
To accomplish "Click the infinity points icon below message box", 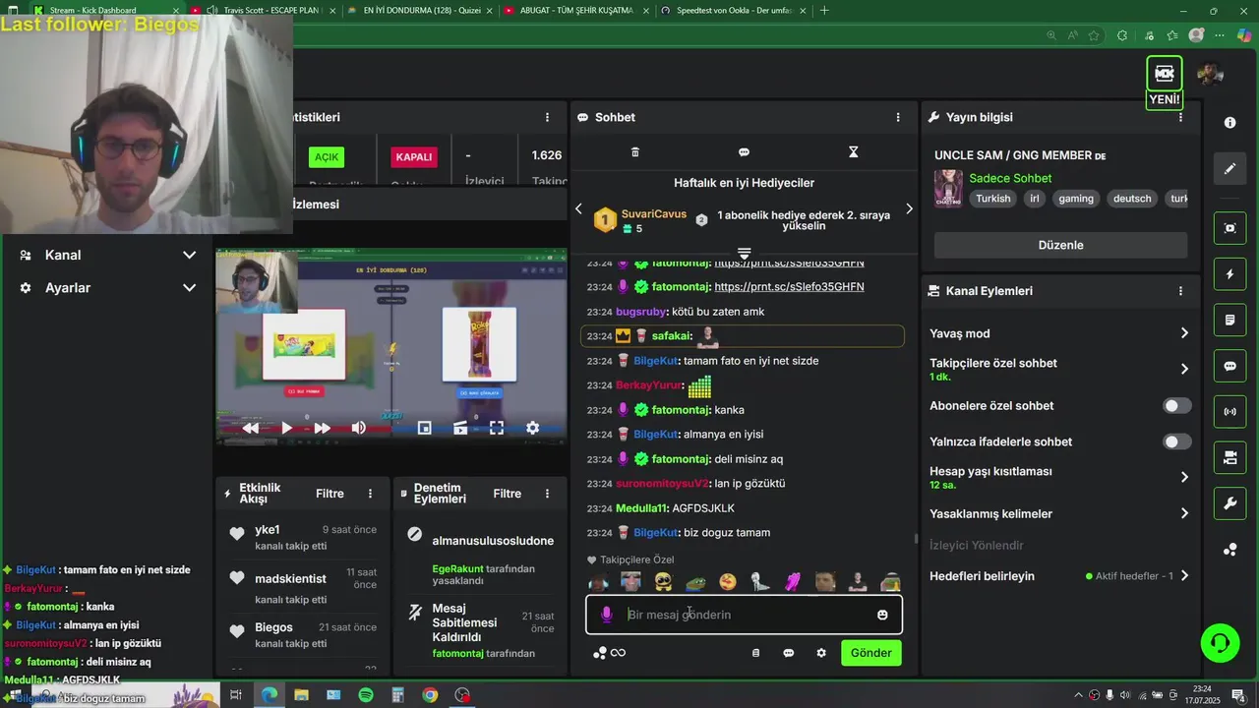I will [618, 653].
